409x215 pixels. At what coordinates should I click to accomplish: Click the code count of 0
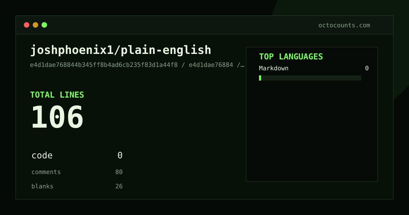pos(120,156)
